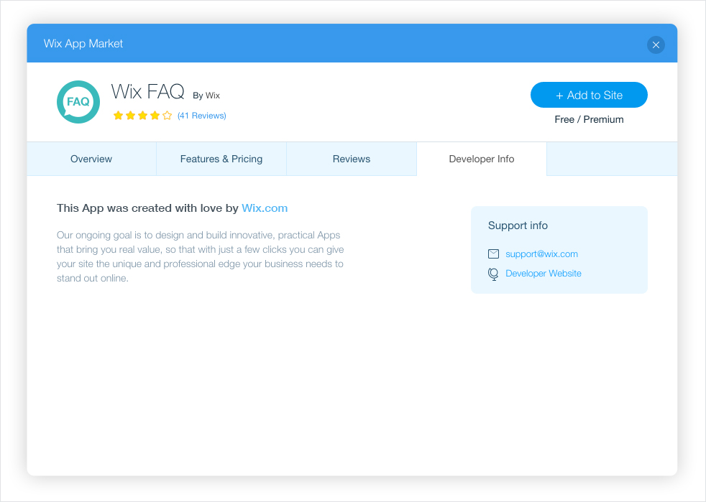Close the Wix App Market dialog
706x502 pixels.
(x=656, y=45)
